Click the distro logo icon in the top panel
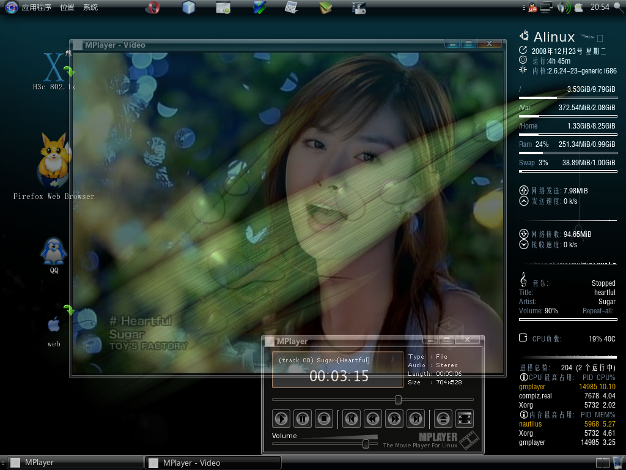Screen dimensions: 626x470 [11, 7]
